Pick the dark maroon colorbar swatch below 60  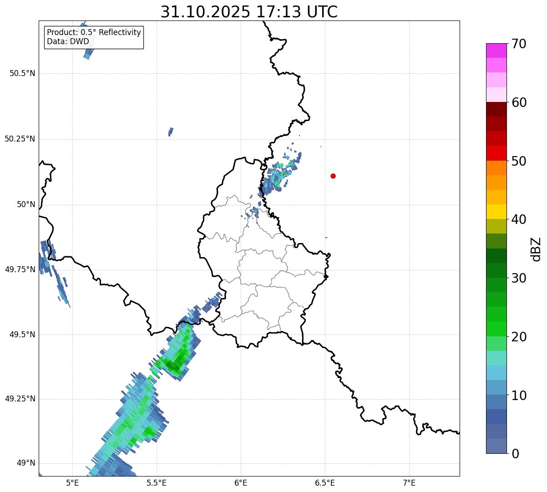496,109
